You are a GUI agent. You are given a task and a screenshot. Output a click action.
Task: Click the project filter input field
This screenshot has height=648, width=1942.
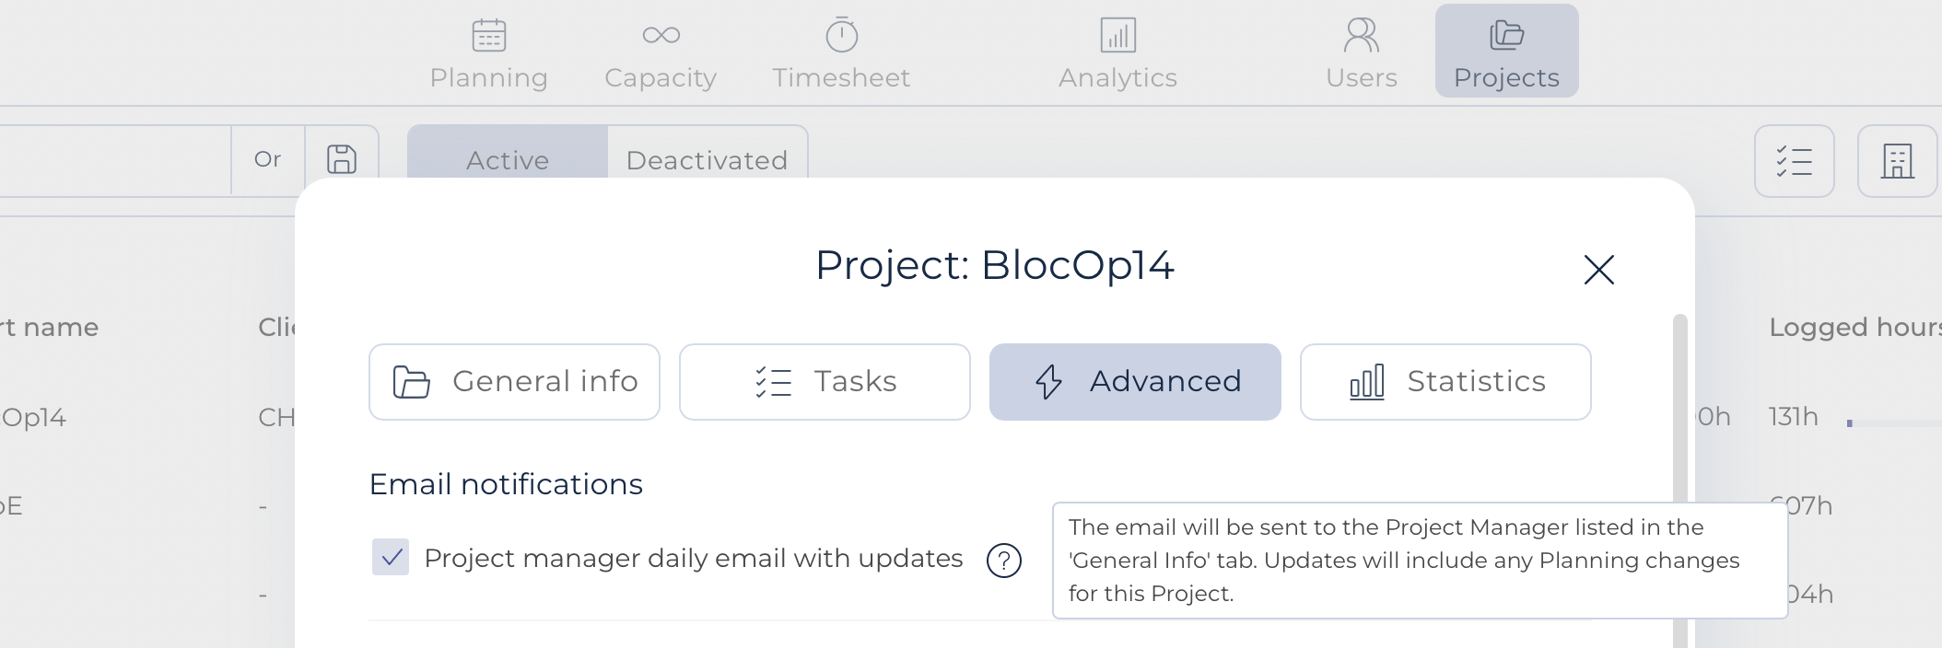[x=115, y=160]
